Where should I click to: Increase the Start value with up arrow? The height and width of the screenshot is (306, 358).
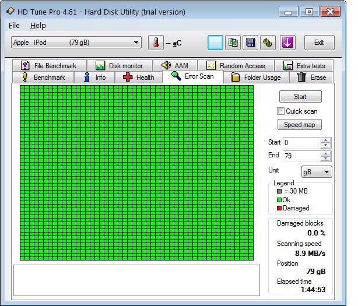[326, 140]
